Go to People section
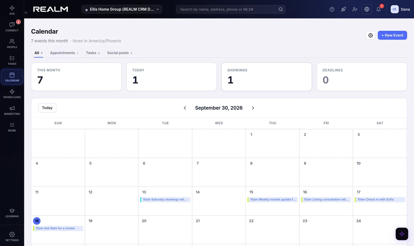 12,44
